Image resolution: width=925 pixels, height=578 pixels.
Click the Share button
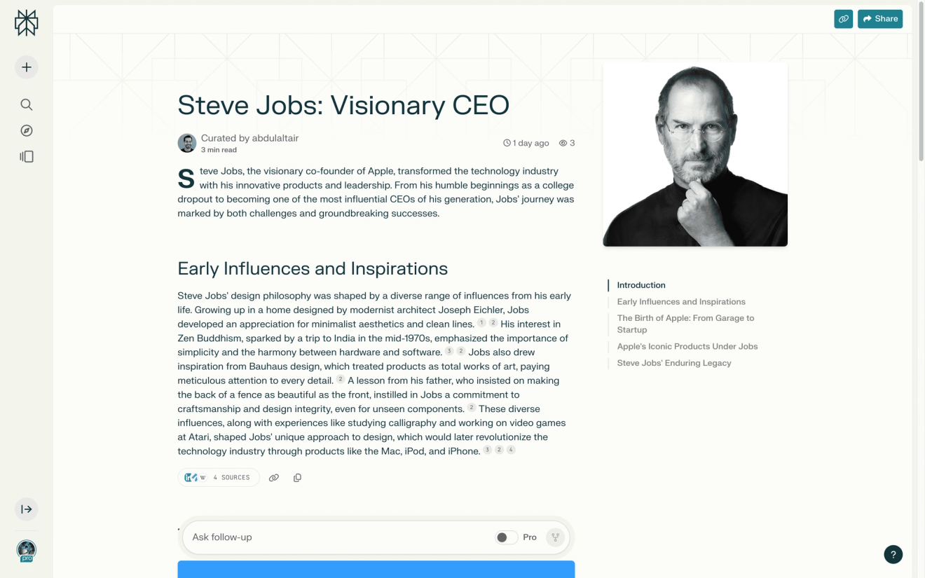pyautogui.click(x=880, y=19)
